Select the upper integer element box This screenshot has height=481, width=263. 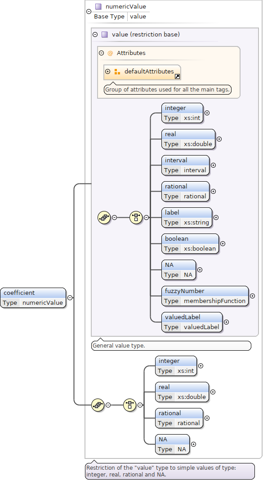click(x=182, y=113)
